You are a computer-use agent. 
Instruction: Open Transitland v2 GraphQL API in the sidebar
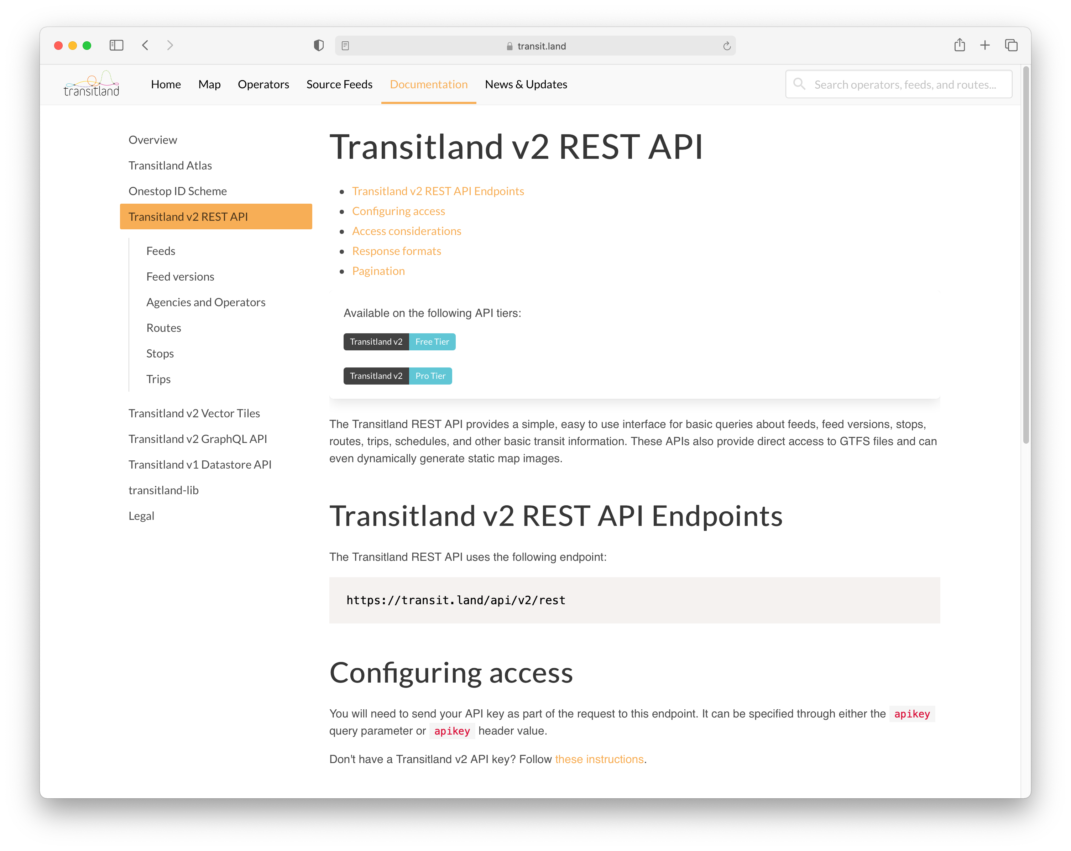point(197,439)
